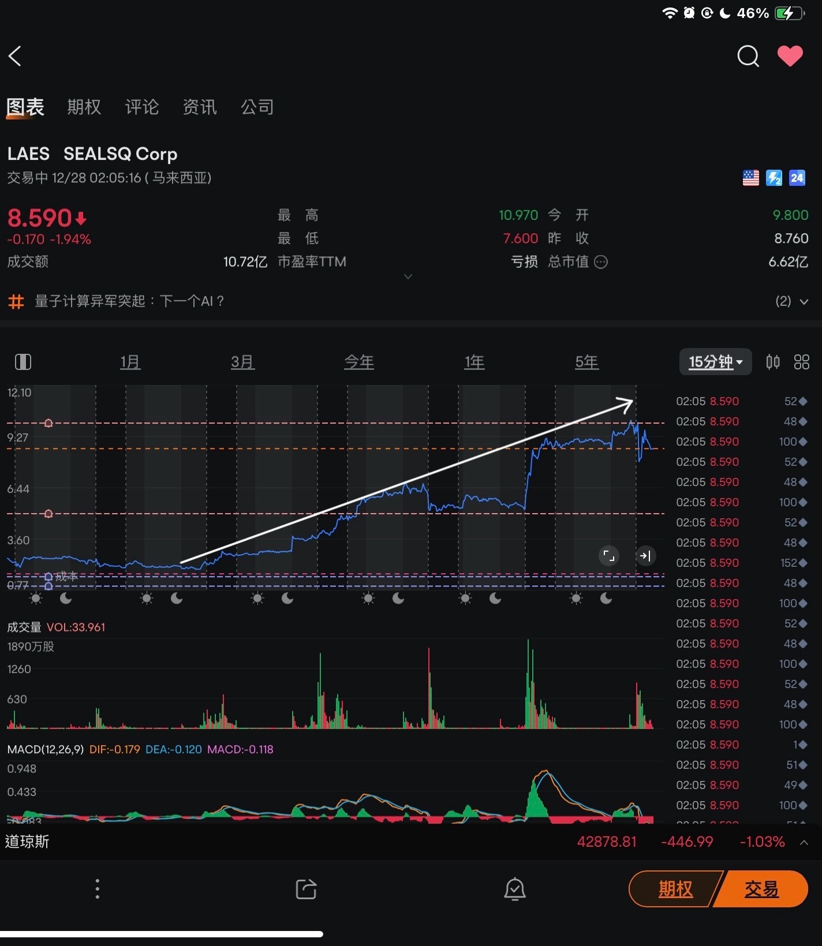Tap the battery status icon
822x946 pixels.
790,13
